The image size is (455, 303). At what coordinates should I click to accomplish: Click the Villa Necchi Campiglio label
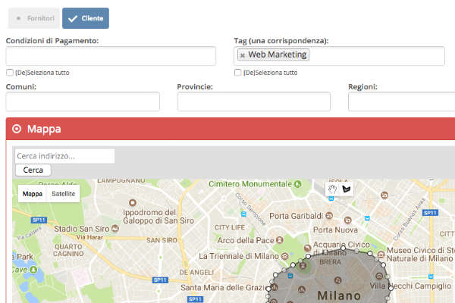[x=410, y=286]
